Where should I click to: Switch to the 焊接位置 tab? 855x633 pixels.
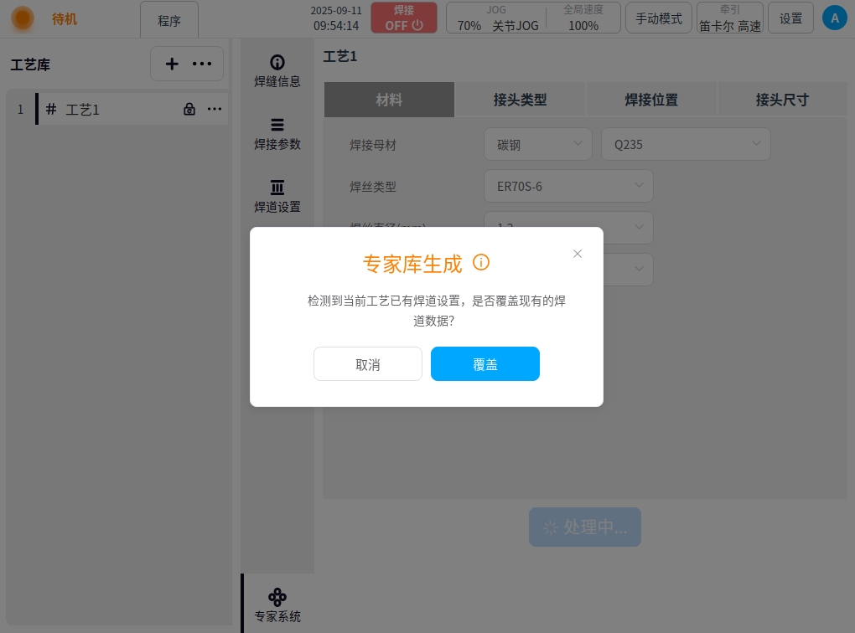[651, 100]
